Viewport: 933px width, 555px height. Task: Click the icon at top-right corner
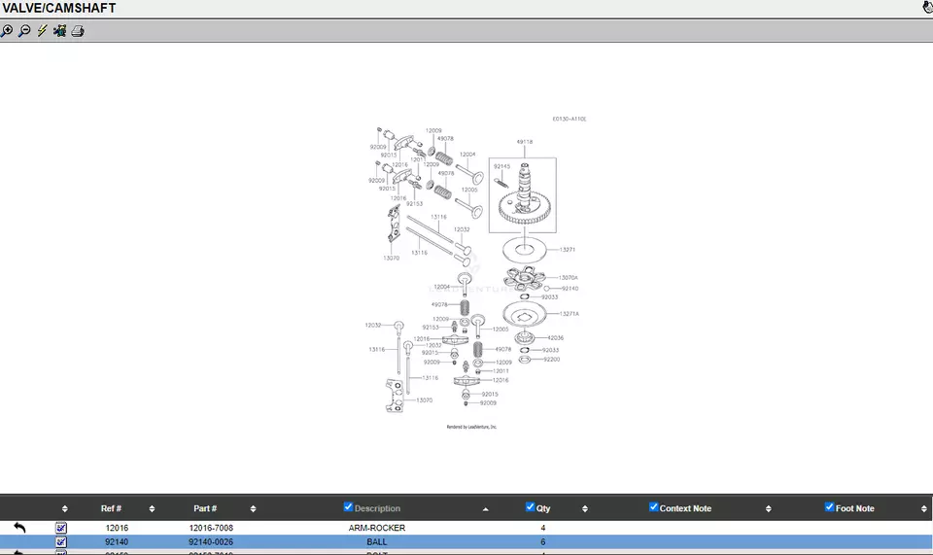[x=926, y=8]
